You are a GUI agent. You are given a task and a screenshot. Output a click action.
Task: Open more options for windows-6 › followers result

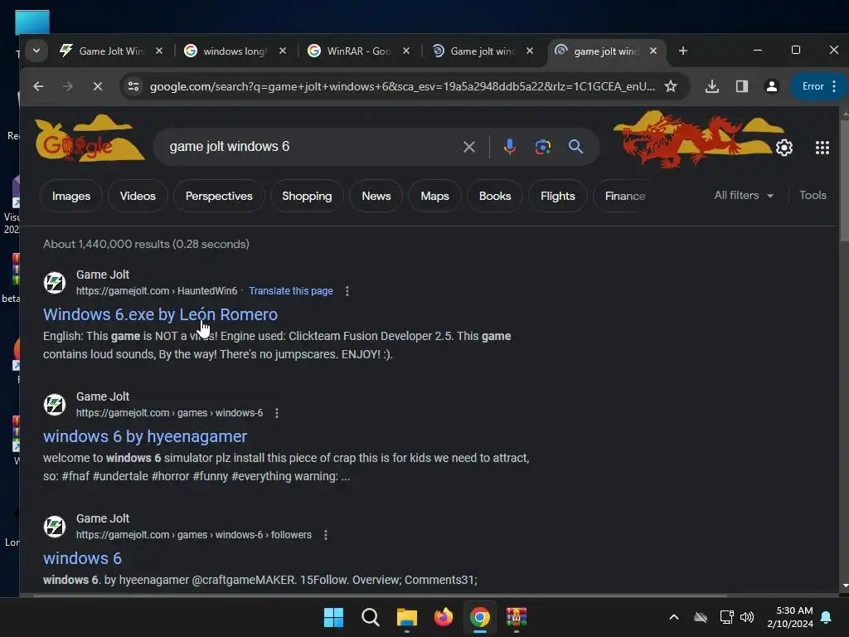(x=325, y=535)
